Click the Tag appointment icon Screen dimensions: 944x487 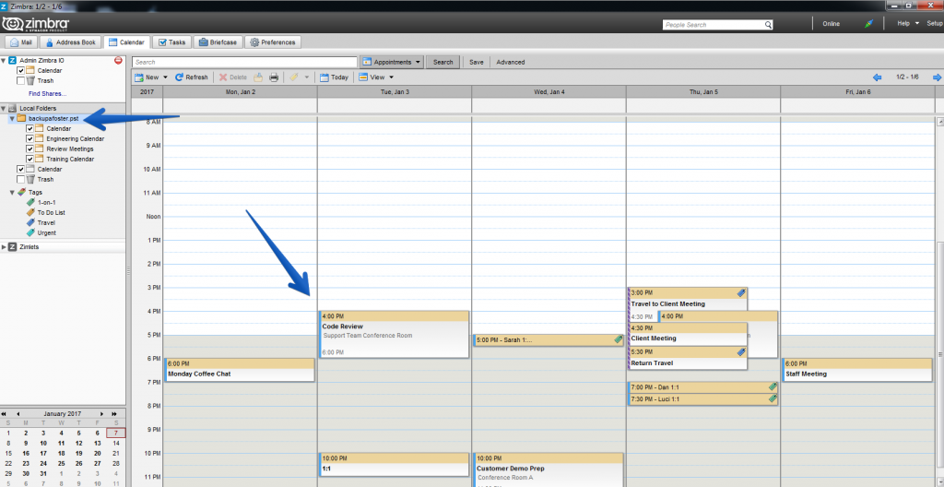tap(294, 77)
